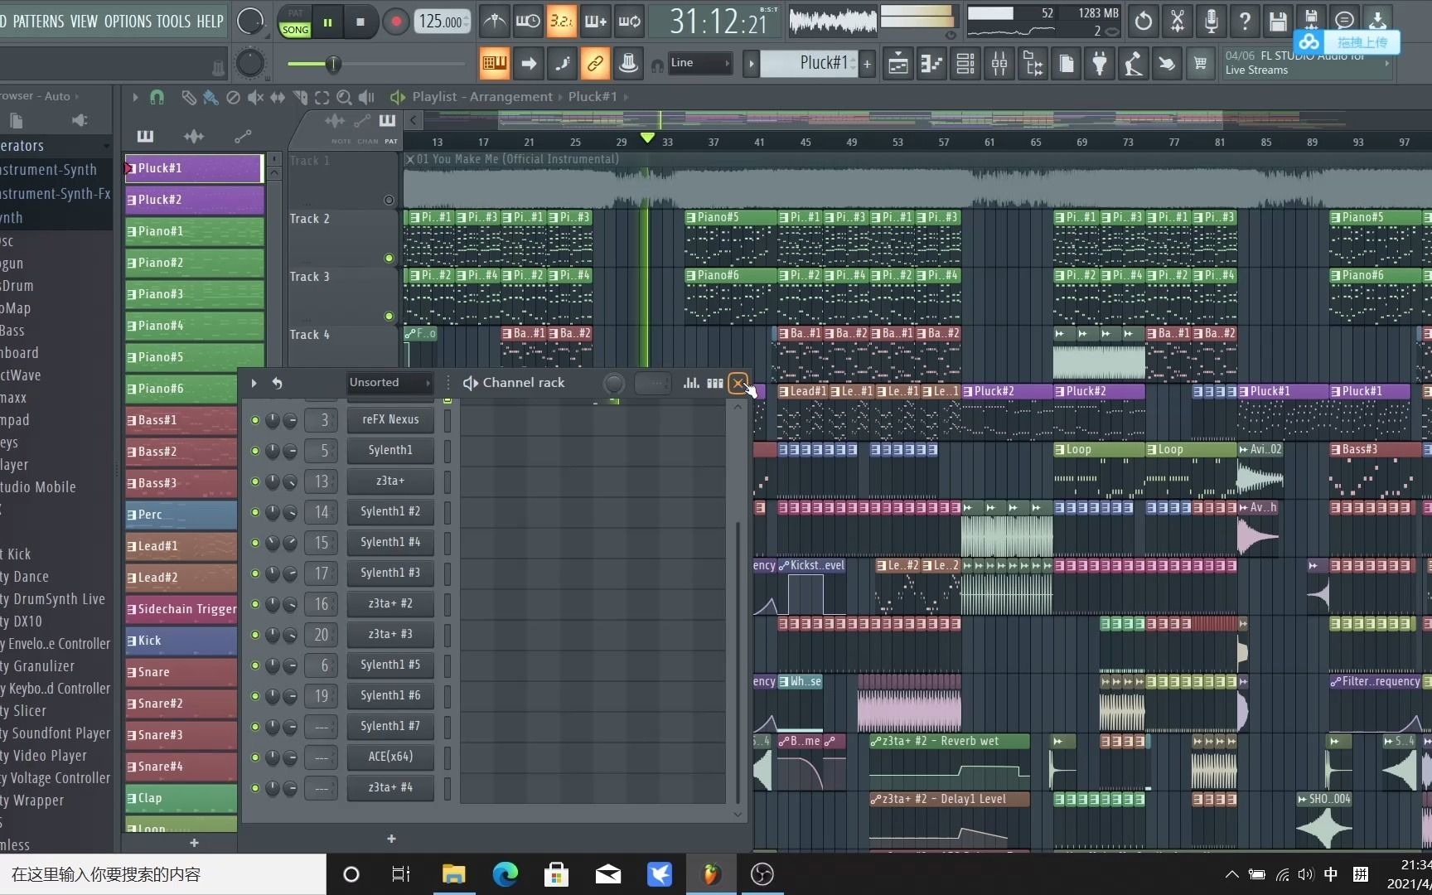Select the Zoom magnifier tool in Playlist

click(344, 98)
